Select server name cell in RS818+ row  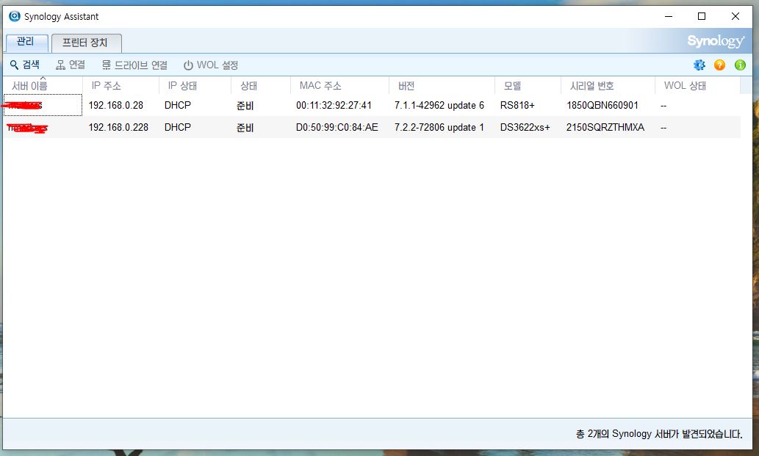coord(43,105)
